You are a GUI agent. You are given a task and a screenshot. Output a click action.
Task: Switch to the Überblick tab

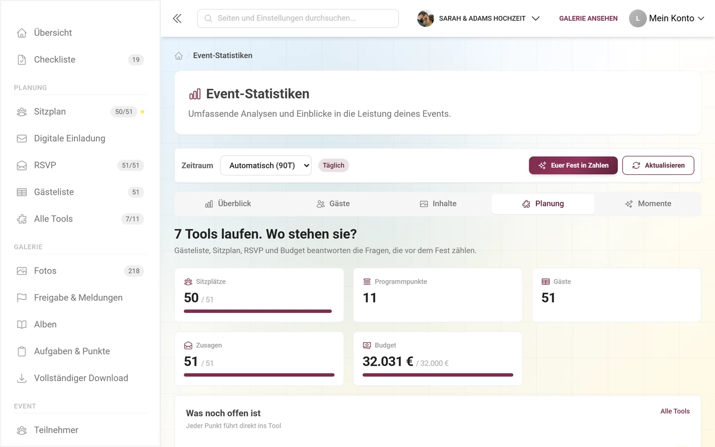[x=228, y=204]
